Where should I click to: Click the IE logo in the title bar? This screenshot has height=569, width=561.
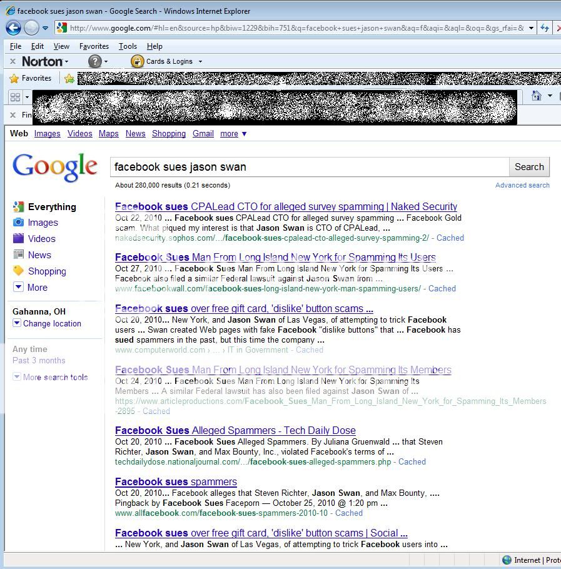point(10,11)
